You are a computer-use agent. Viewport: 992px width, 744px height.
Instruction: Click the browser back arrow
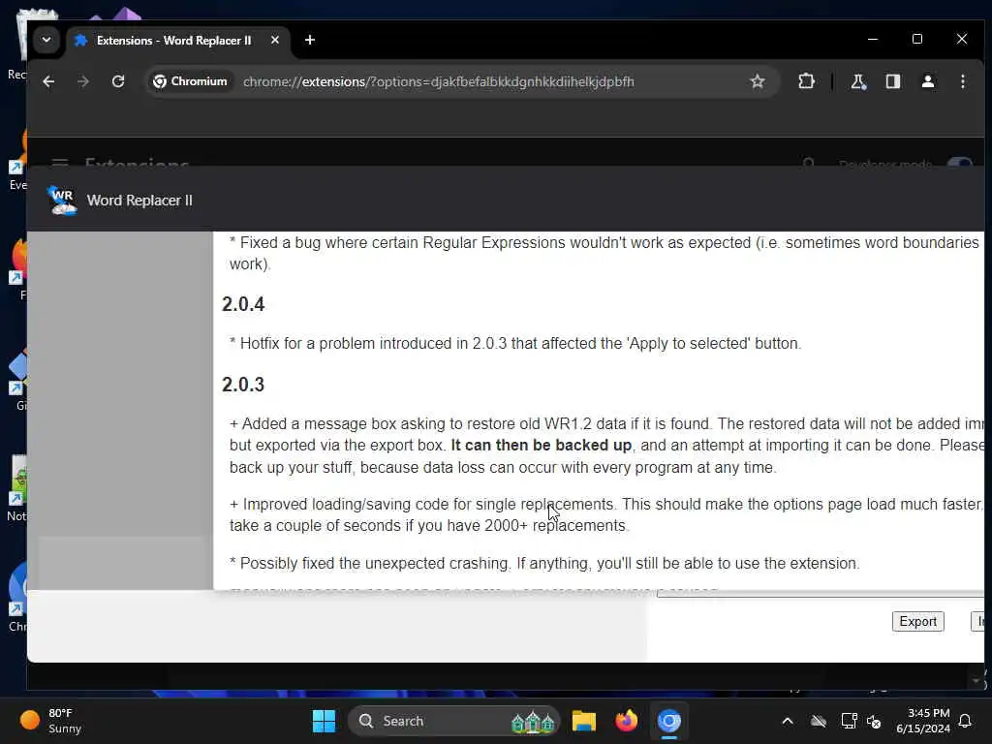point(48,81)
